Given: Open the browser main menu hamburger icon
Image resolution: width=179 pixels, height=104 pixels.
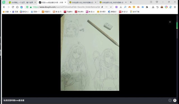Looking at the screenshot, I should [x=175, y=7].
